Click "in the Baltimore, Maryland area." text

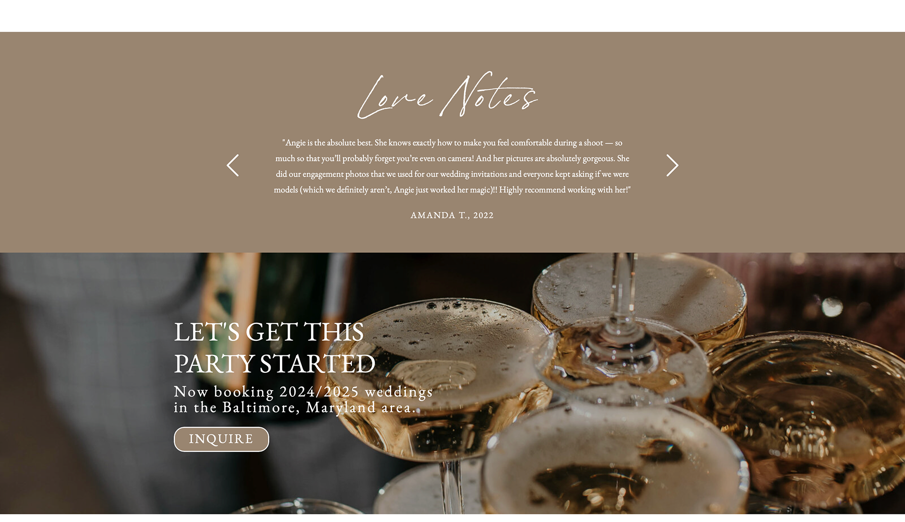click(x=295, y=407)
